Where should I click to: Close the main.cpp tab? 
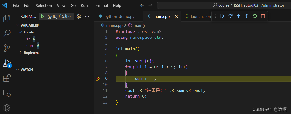pos(176,16)
